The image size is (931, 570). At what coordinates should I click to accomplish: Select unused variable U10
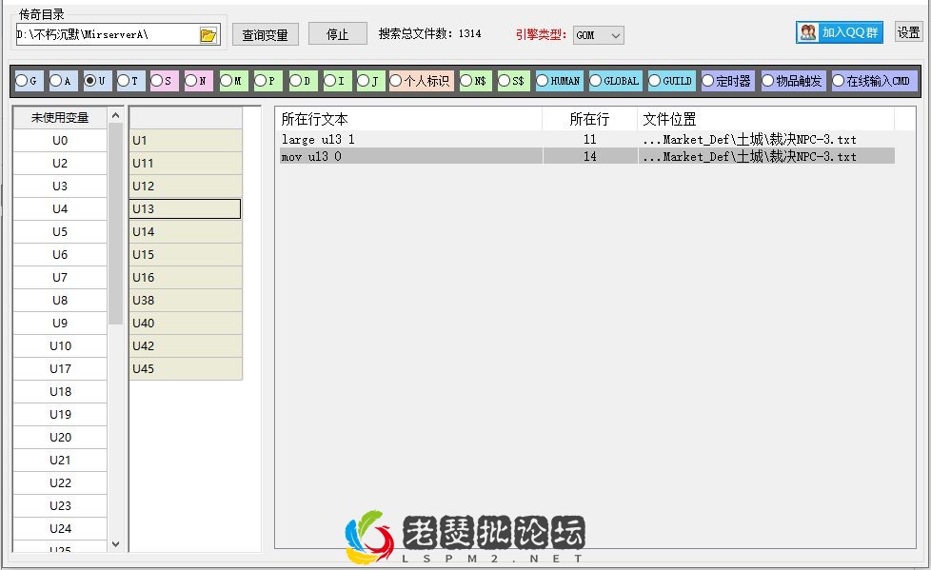(60, 346)
